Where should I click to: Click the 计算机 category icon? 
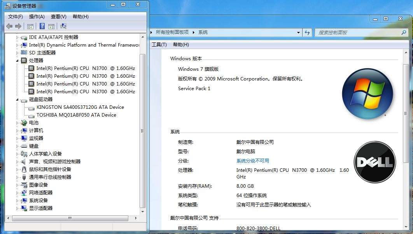click(x=24, y=131)
